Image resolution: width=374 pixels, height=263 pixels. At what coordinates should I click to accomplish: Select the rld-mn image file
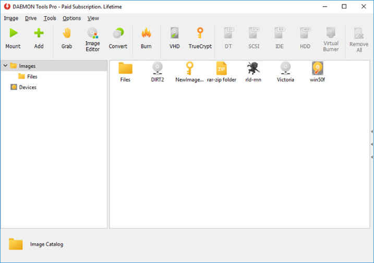[253, 71]
